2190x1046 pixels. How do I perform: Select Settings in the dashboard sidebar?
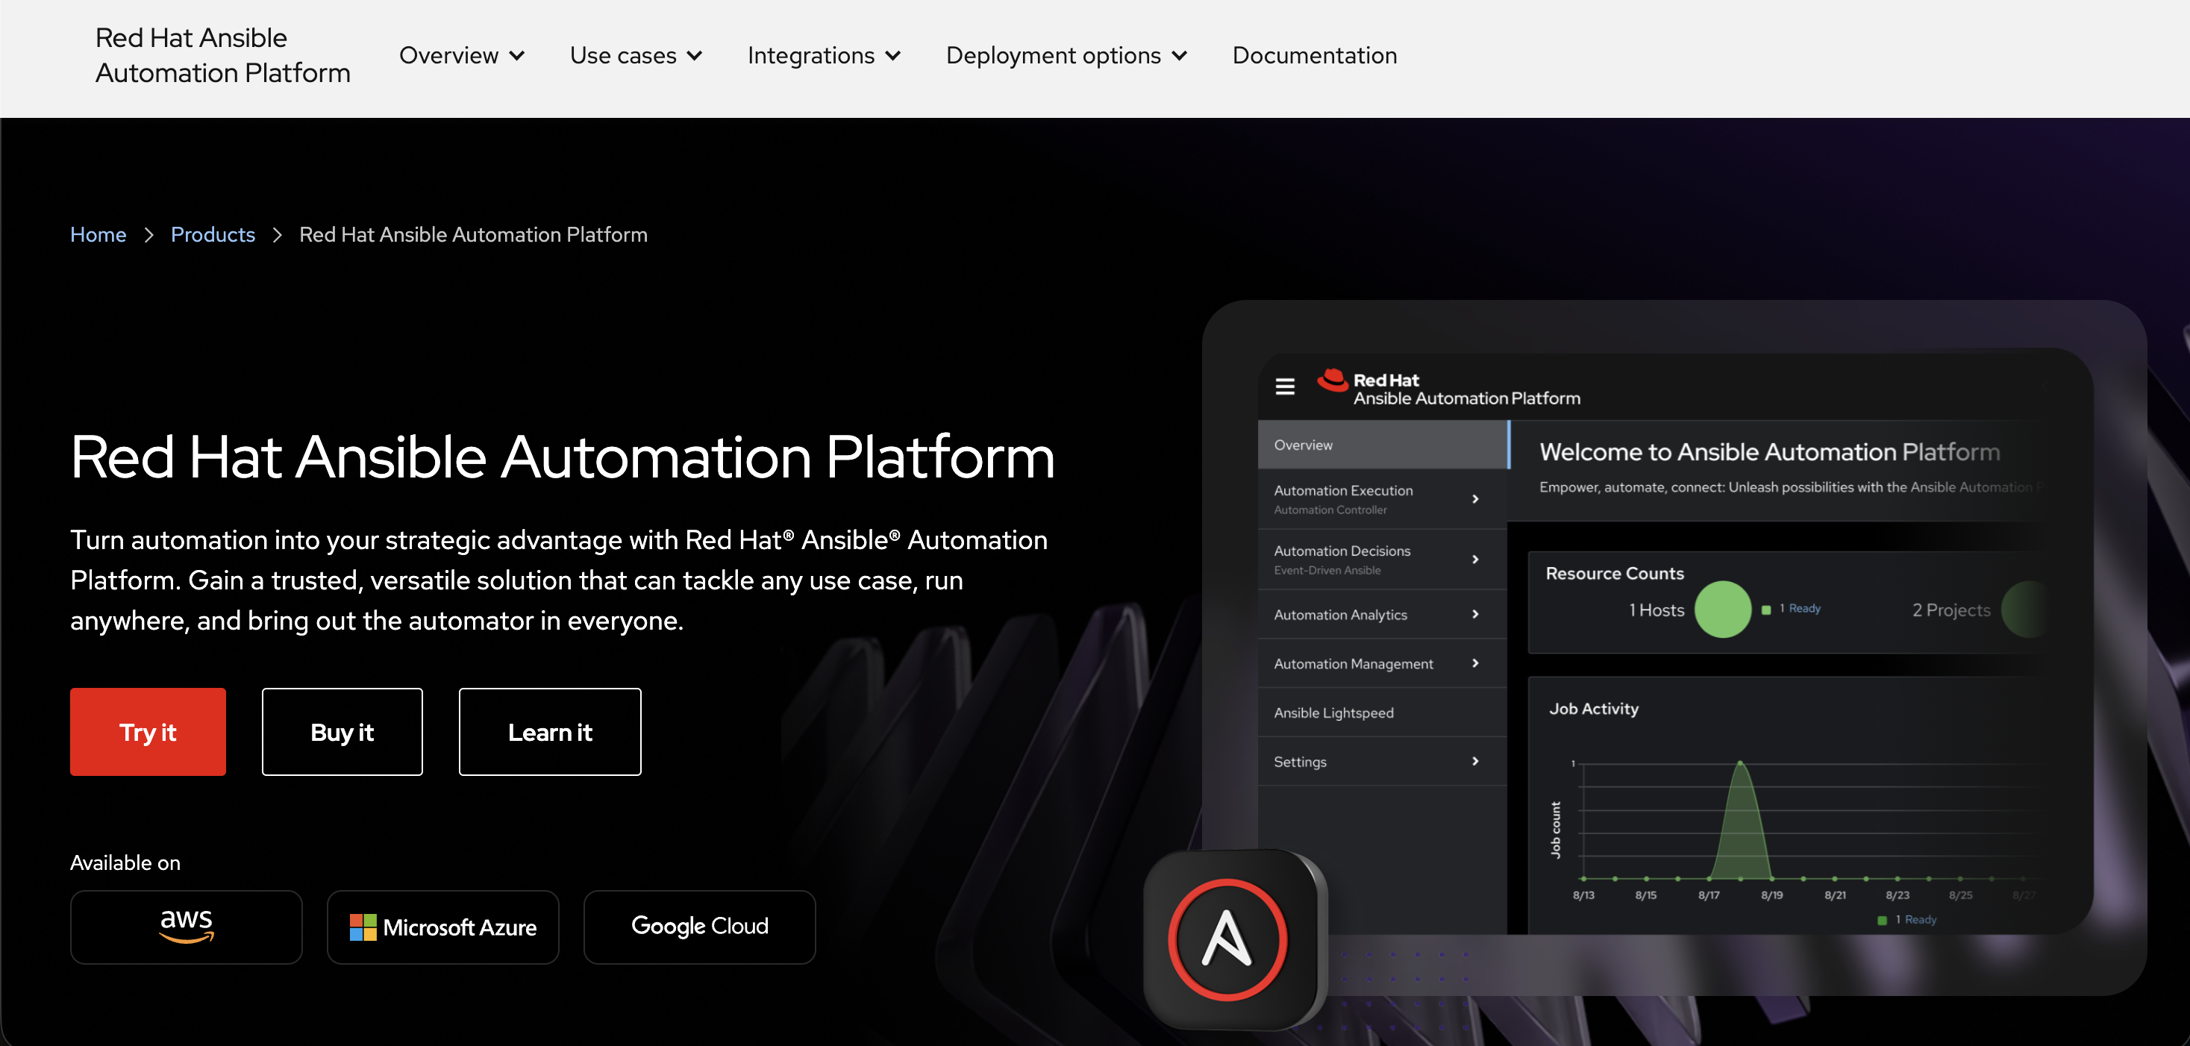pyautogui.click(x=1383, y=761)
